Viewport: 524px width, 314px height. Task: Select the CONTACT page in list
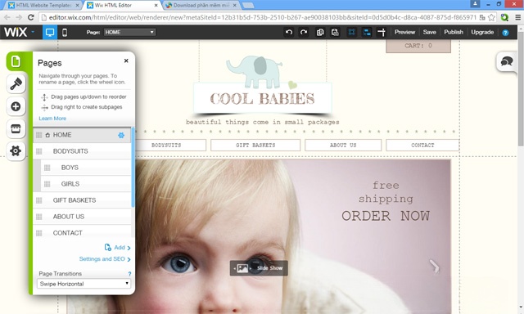[82, 232]
